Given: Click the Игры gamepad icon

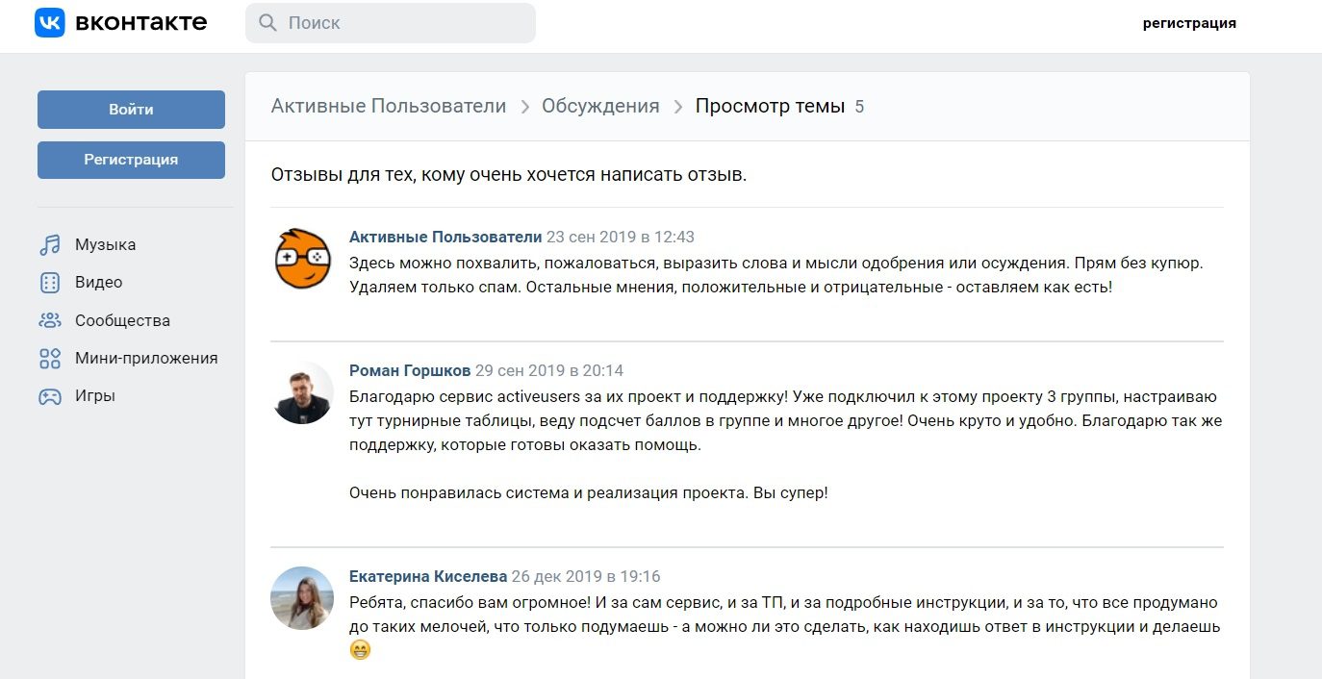Looking at the screenshot, I should pyautogui.click(x=49, y=396).
